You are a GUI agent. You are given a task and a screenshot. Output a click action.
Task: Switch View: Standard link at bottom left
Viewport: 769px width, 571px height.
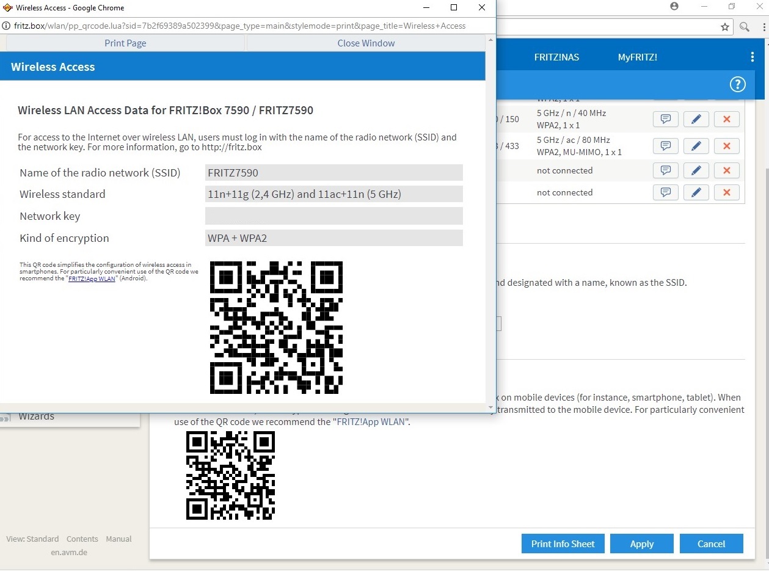click(x=32, y=539)
